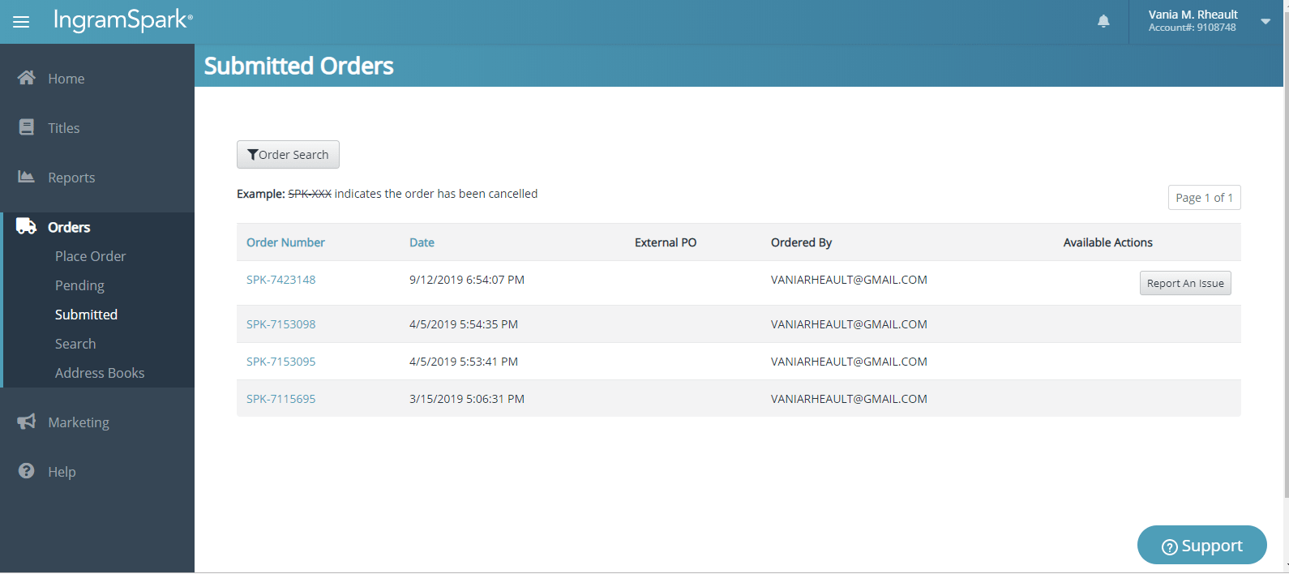Sort by Order Number column header

coord(285,242)
